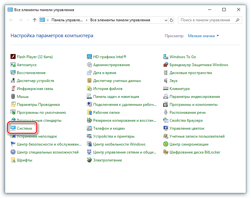
Task: Expand the recent locations arrow
Action: [x=28, y=20]
